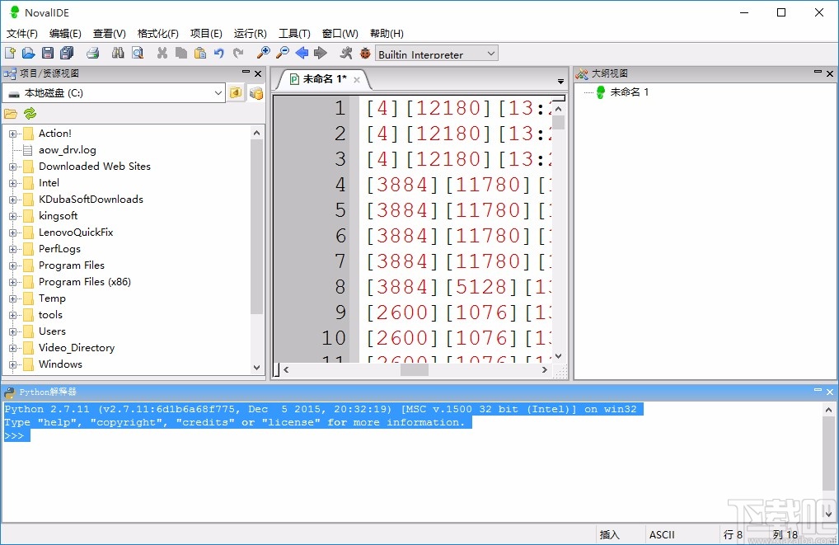Print the document using printer icon

(93, 53)
